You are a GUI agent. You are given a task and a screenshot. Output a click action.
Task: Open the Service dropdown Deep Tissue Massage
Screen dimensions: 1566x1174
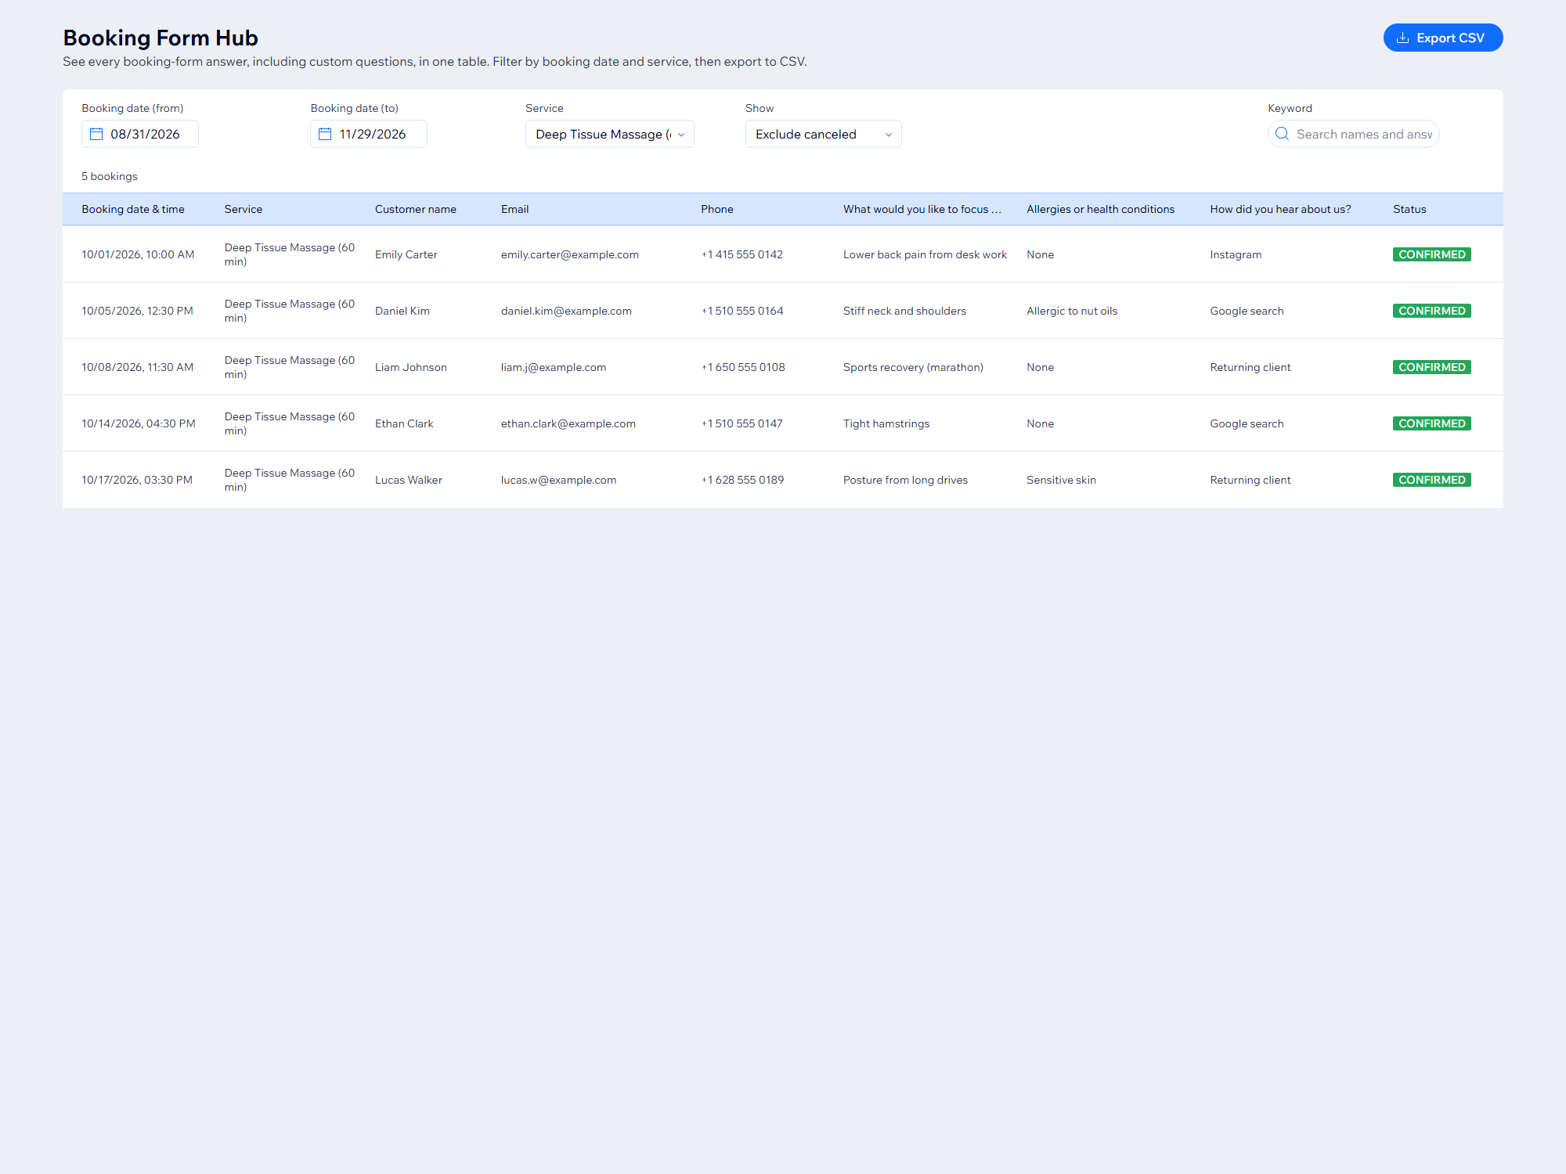pyautogui.click(x=609, y=134)
